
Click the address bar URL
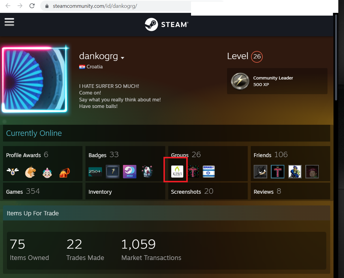tap(95, 6)
